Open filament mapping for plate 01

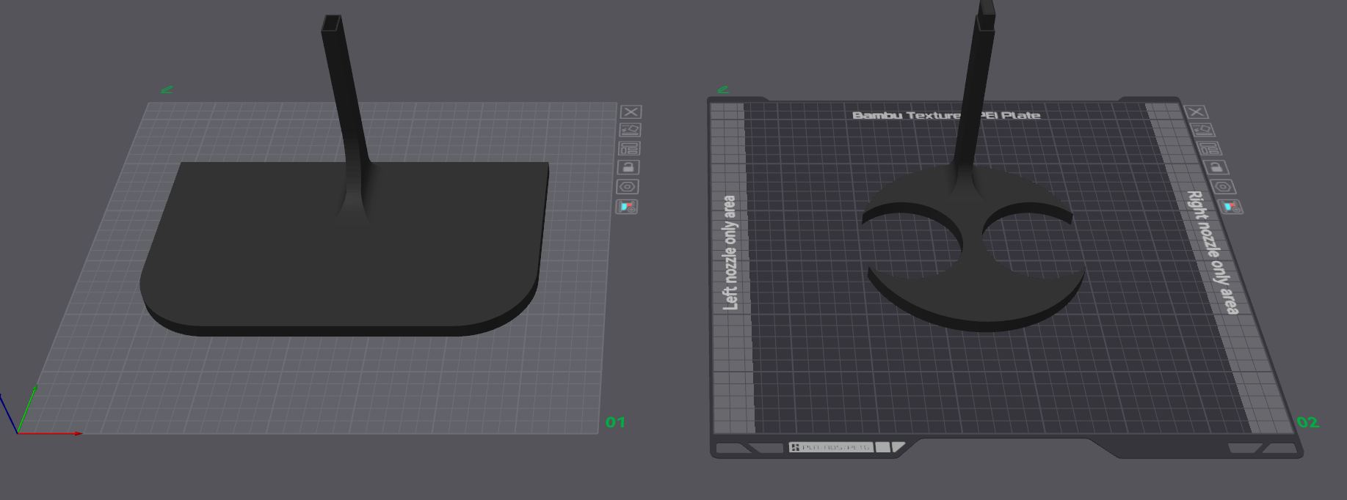coord(627,207)
